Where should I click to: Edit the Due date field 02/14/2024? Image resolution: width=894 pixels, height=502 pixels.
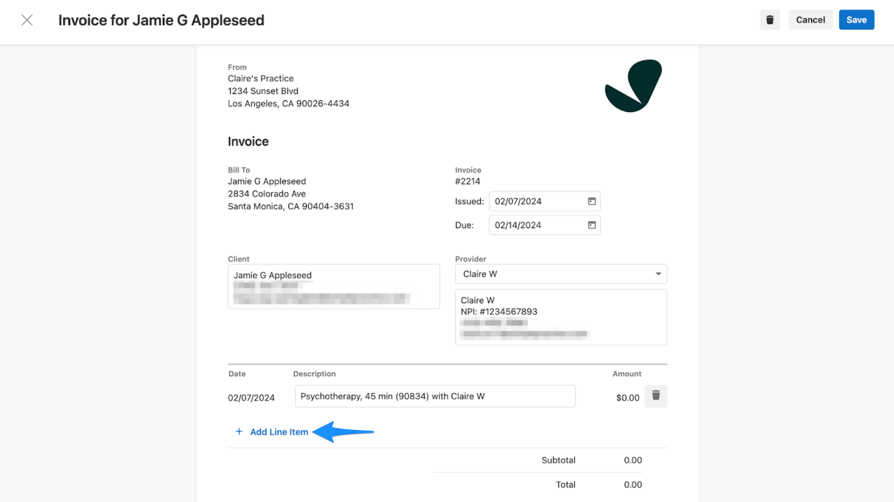click(x=544, y=225)
